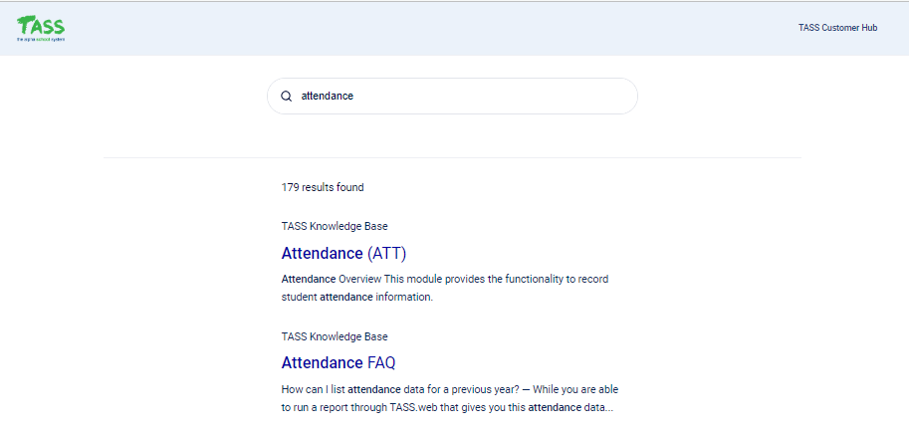The height and width of the screenshot is (431, 909).
Task: Click the "(ATT)" part of first result title
Action: 387,253
